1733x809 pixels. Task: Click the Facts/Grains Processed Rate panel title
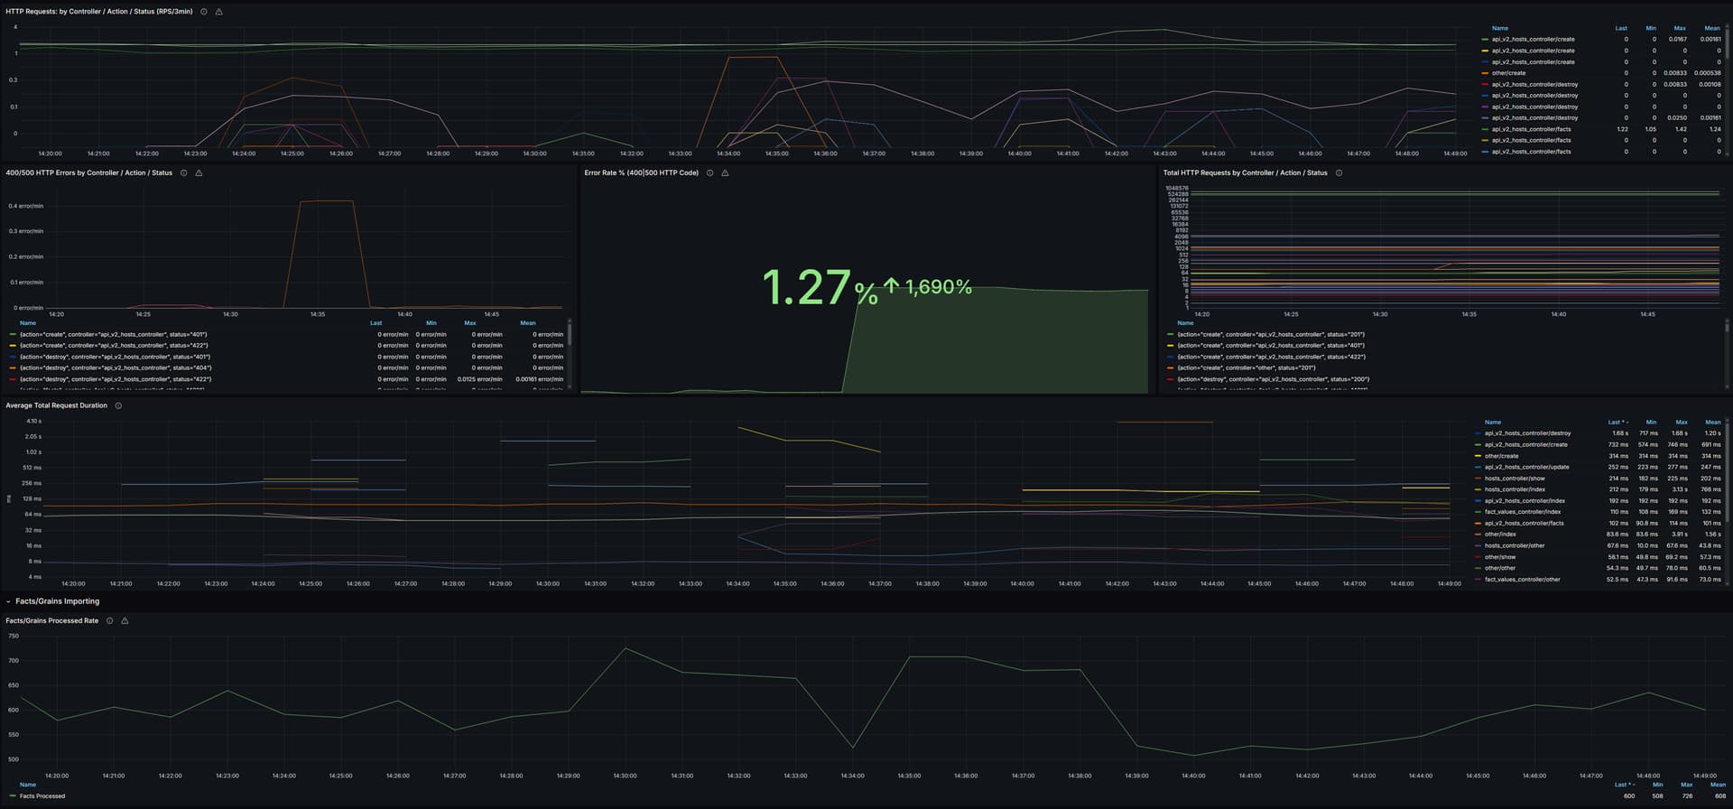pyautogui.click(x=52, y=620)
